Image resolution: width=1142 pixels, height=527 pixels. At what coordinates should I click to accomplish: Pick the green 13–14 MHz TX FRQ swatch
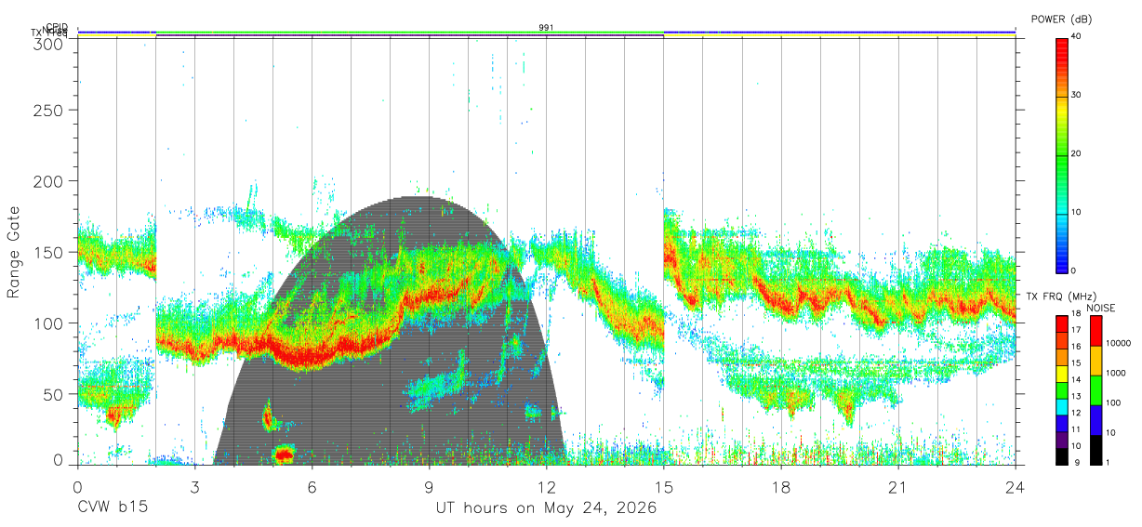[x=1062, y=389]
